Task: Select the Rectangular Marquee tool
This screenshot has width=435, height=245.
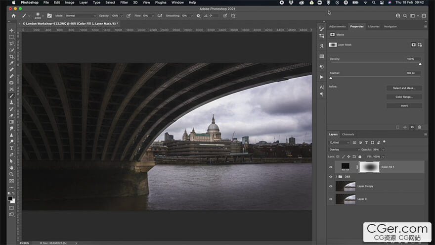Action: (x=11, y=37)
